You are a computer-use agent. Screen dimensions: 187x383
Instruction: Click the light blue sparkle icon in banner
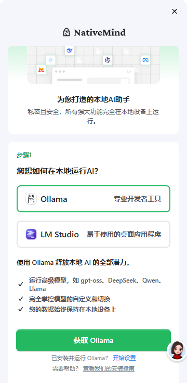click(51, 60)
